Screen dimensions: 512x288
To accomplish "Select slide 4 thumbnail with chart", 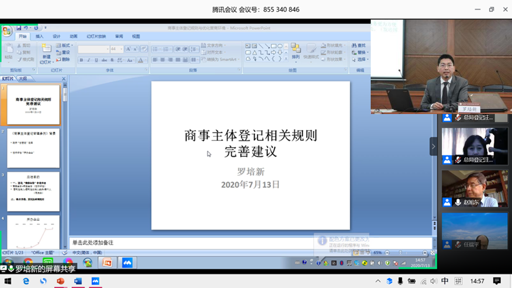I will (33, 232).
